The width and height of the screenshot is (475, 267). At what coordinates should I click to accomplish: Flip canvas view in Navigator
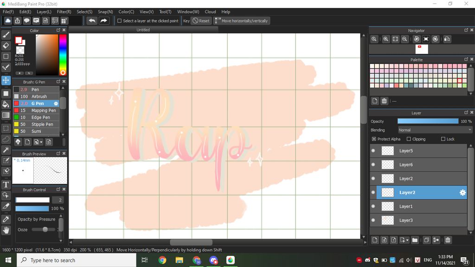[x=447, y=39]
